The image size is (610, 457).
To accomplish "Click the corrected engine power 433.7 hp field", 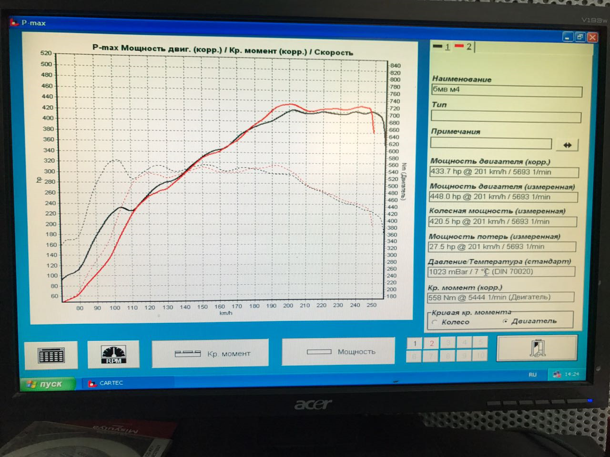I will click(x=504, y=172).
